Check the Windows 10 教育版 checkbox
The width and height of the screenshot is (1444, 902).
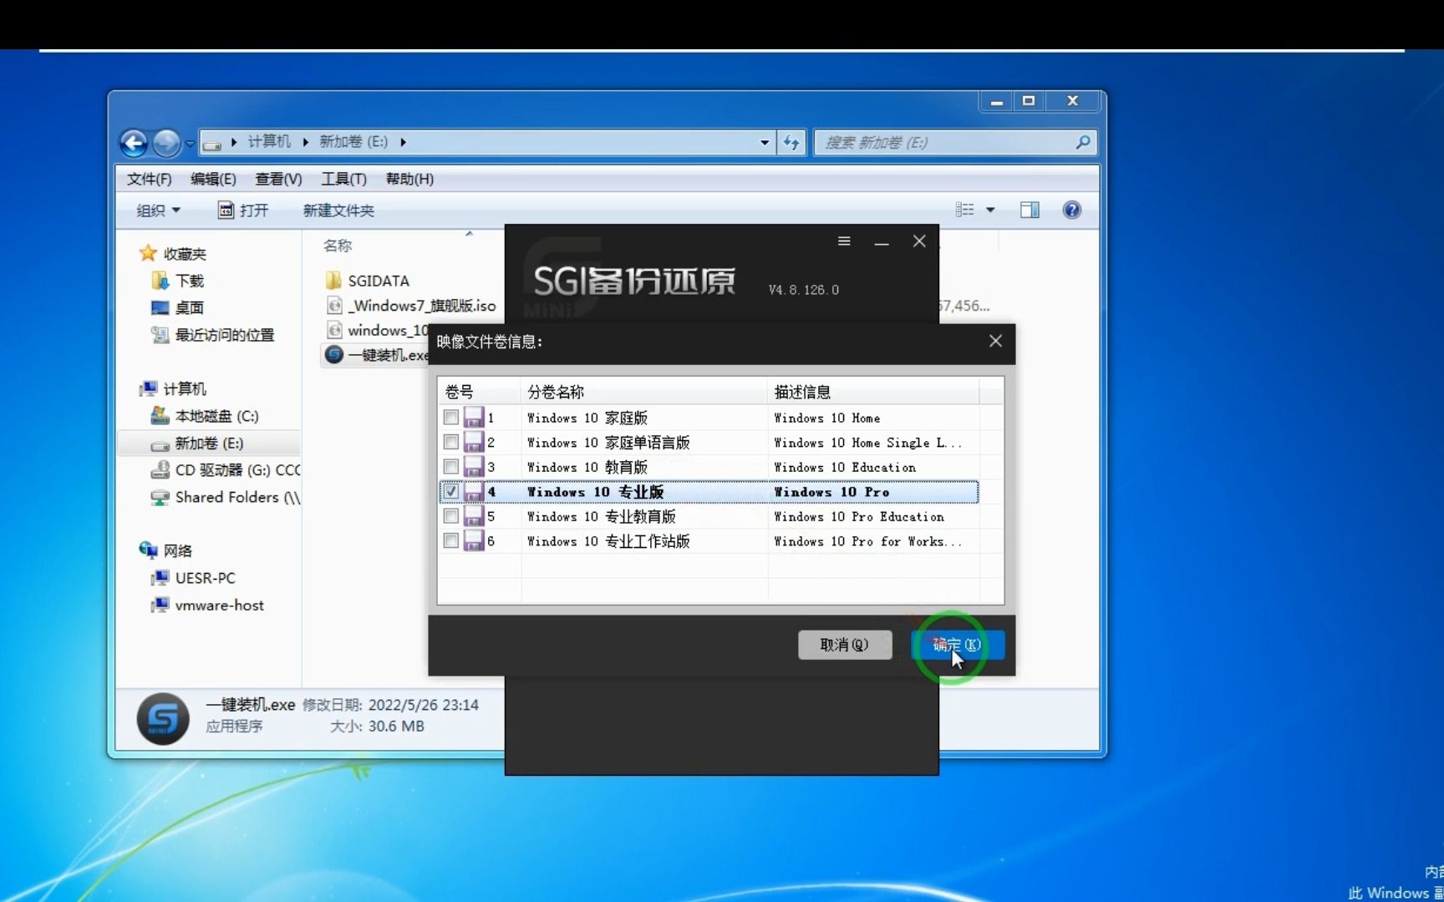(x=451, y=466)
